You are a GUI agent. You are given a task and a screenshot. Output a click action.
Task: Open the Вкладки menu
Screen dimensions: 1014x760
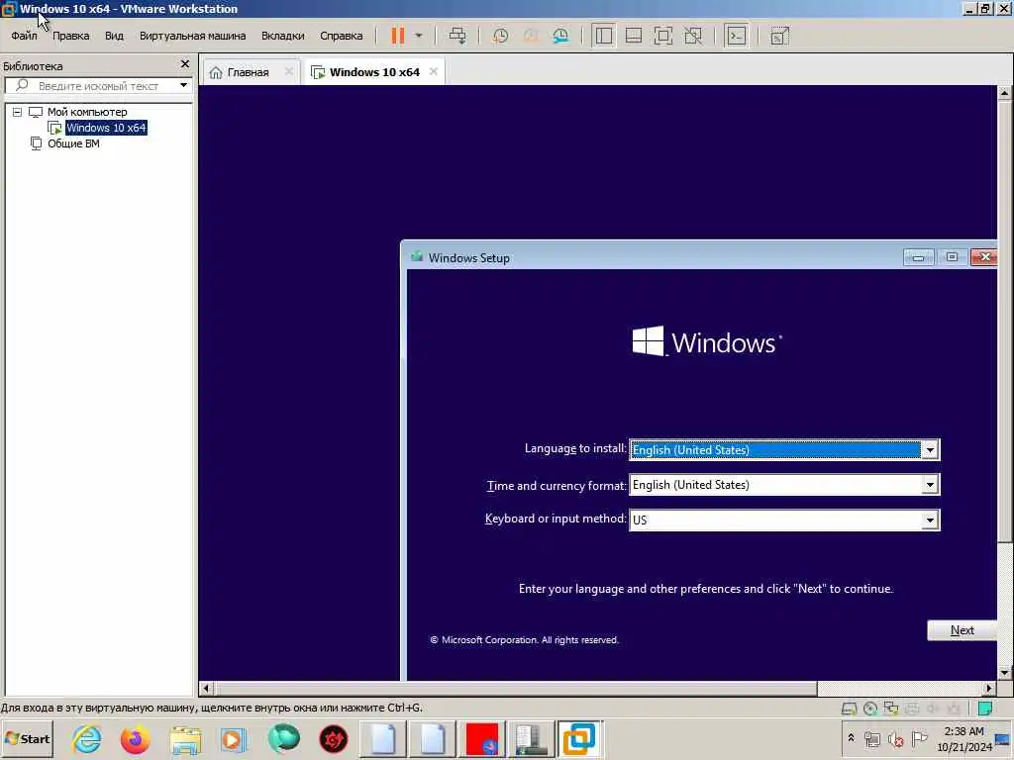(282, 36)
